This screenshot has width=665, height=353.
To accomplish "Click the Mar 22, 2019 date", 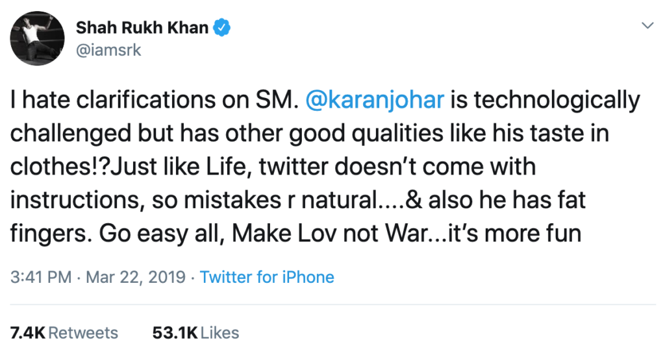I will [136, 277].
